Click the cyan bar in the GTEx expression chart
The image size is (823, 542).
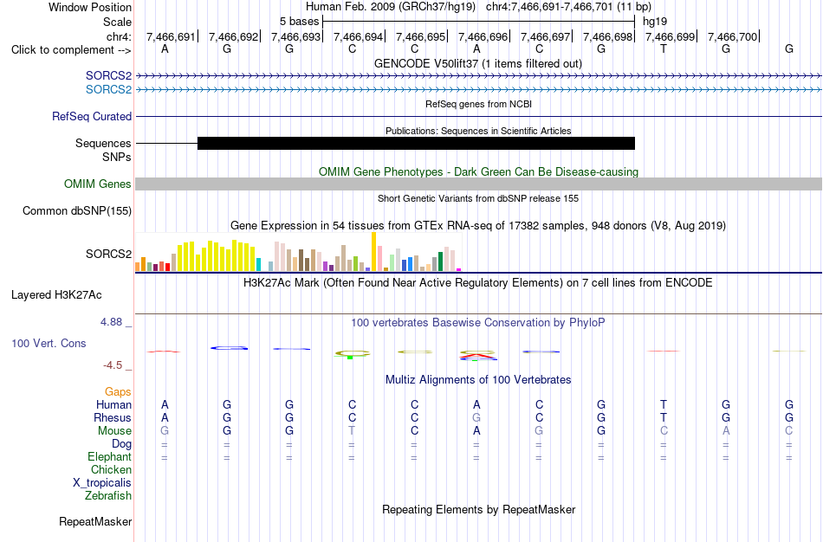258,264
